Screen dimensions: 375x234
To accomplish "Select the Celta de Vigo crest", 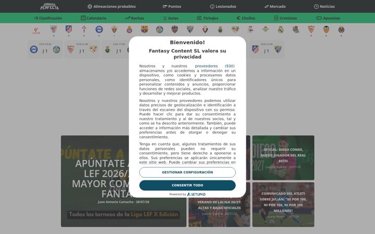I will point(84,29).
